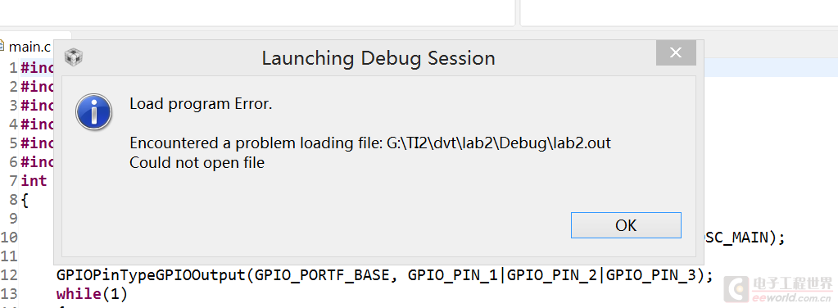Viewport: 838px width, 308px height.
Task: Click the lab2.out file path text
Action: coord(499,143)
